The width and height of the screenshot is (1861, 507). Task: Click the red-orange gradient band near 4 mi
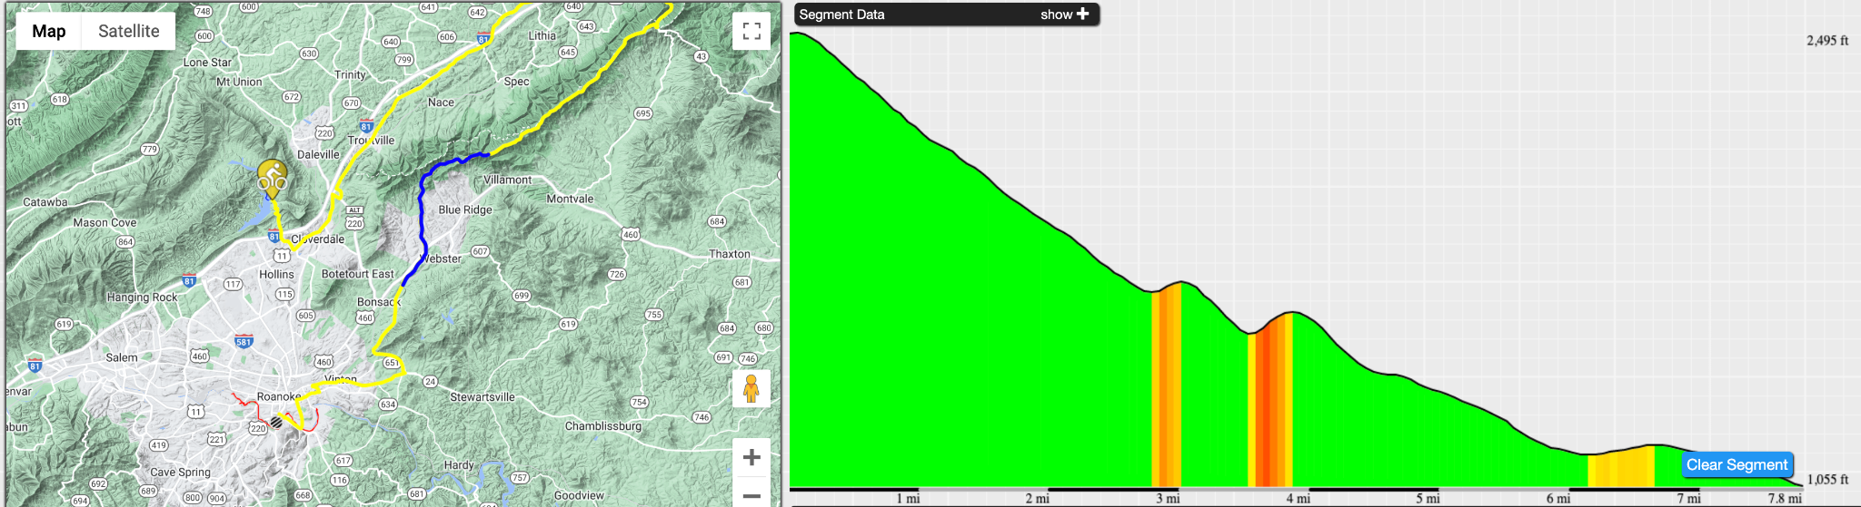pyautogui.click(x=1270, y=401)
